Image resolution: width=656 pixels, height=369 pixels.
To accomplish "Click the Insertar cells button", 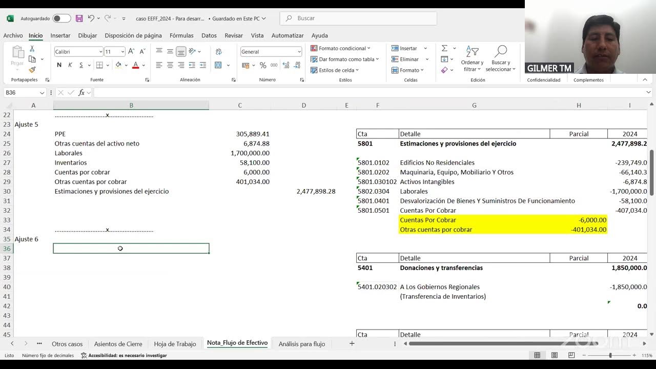I will [x=405, y=48].
